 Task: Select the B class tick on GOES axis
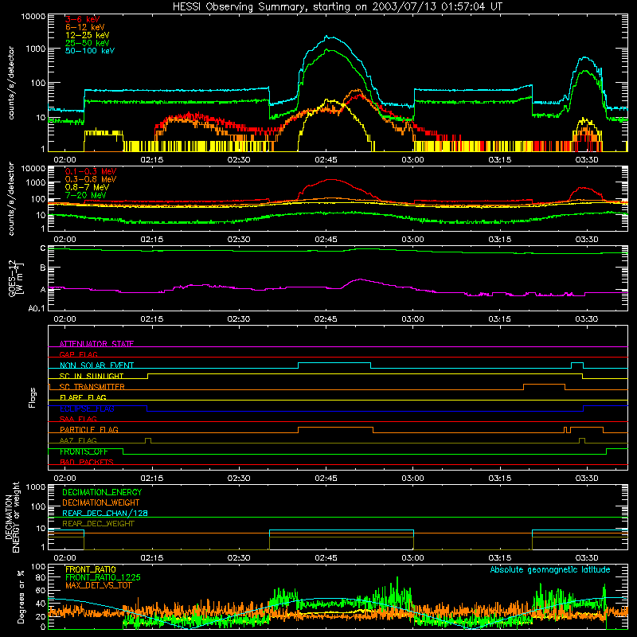[x=43, y=268]
